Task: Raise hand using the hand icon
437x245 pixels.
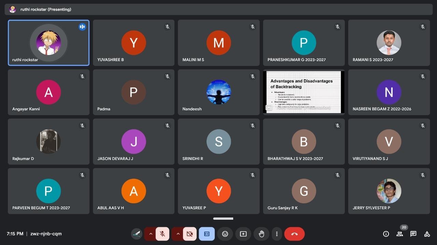Action: coord(261,234)
